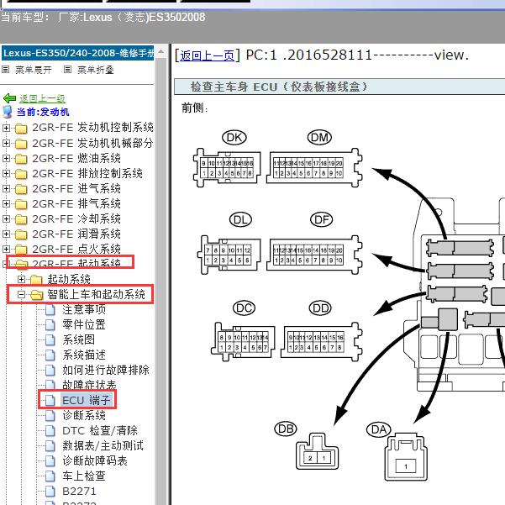Open the DTC 检查/清除 page

coord(100,430)
